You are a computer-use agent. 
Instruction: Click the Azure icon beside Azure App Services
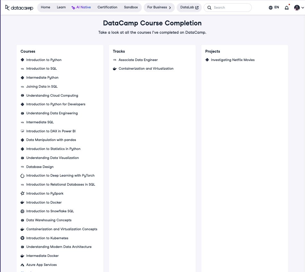22,265
